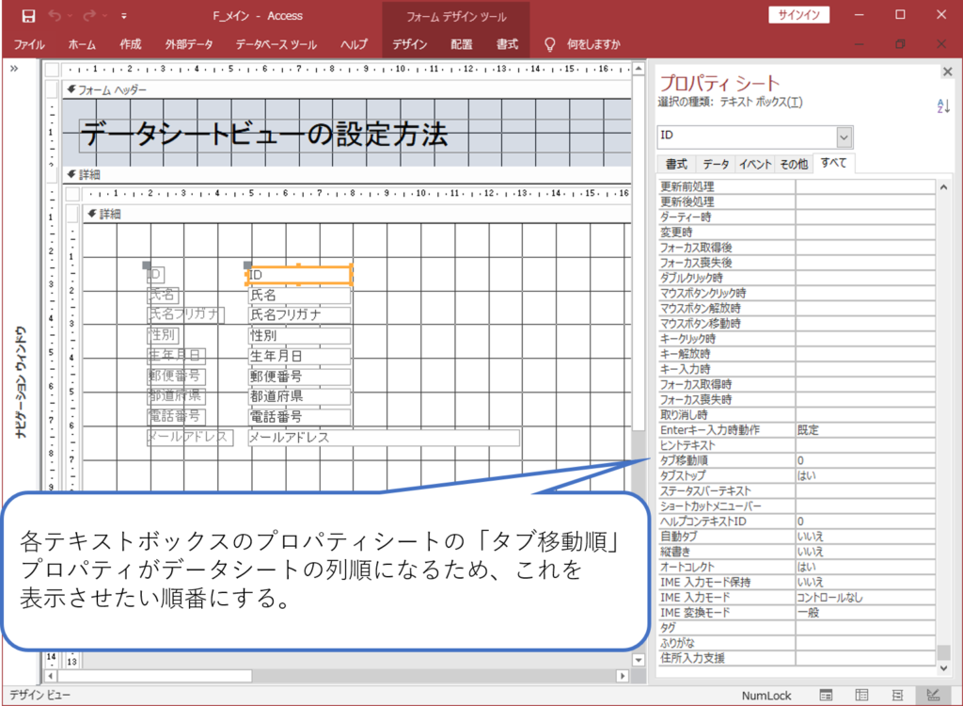Sort properties with the A-Z sort icon

(943, 106)
